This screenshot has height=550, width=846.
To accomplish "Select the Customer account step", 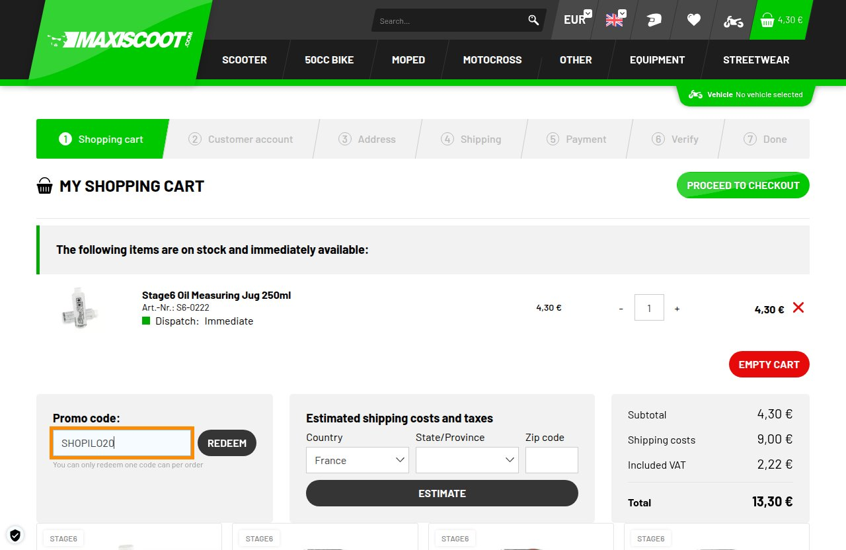I will 241,139.
